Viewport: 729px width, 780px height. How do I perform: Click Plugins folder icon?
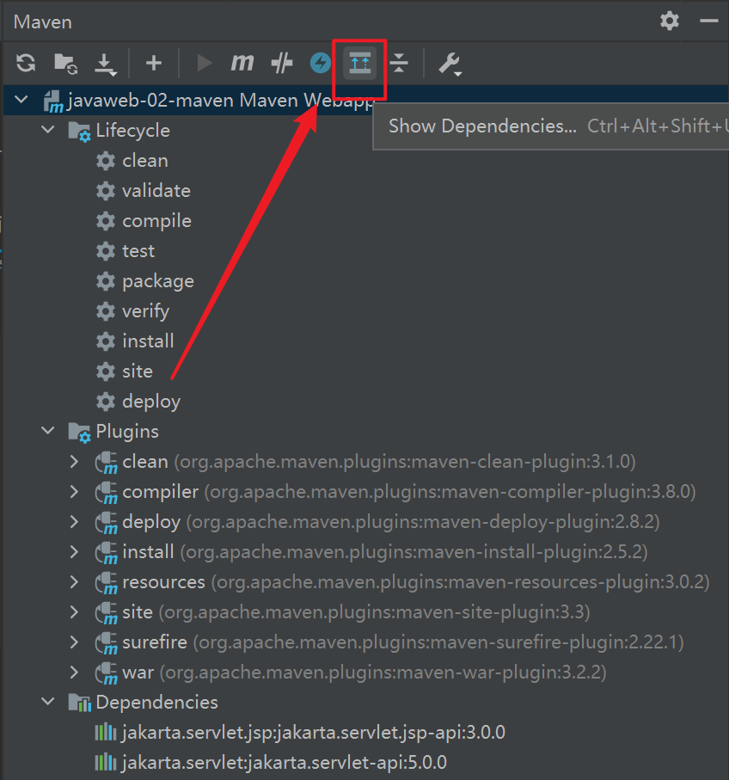pos(79,433)
